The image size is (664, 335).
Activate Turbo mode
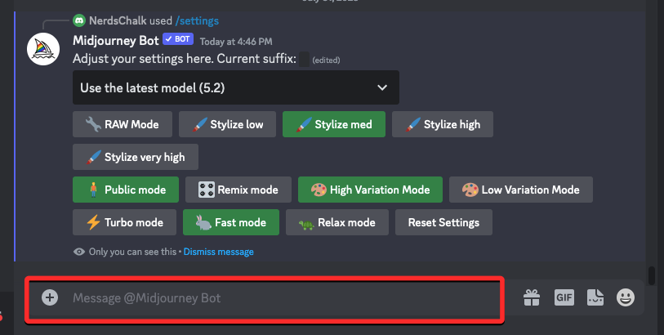124,222
